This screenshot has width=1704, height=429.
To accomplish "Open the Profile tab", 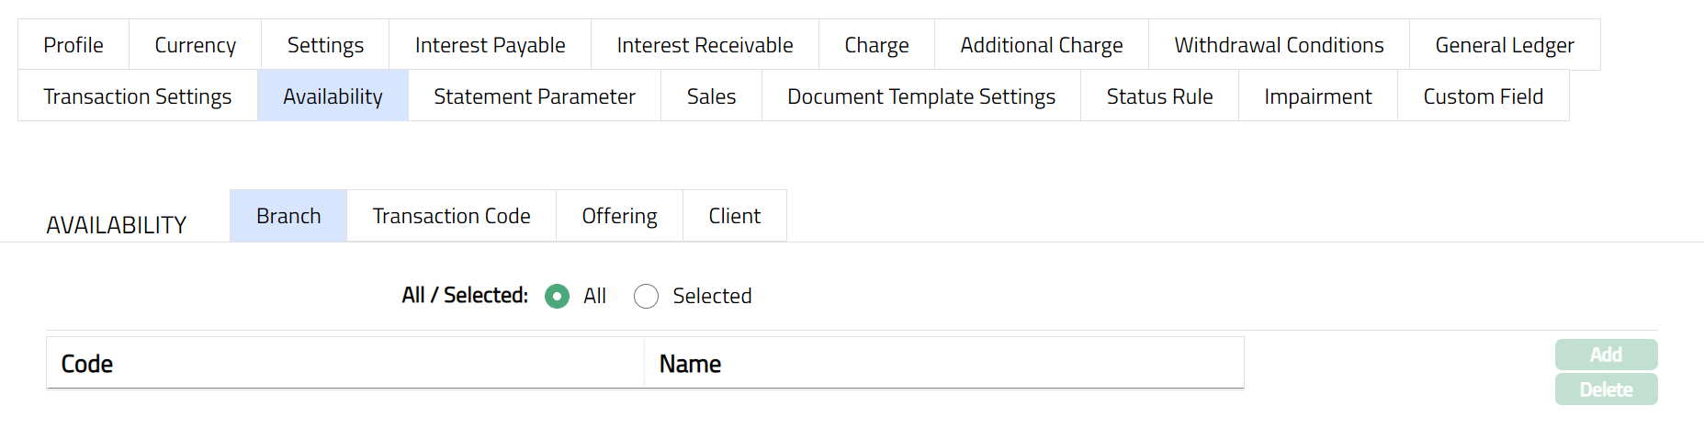I will point(73,45).
